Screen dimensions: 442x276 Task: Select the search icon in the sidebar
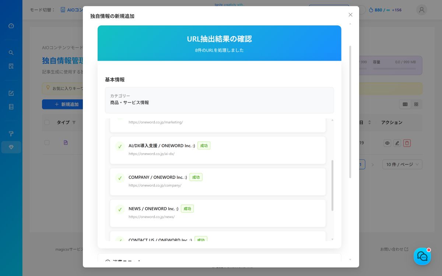click(x=11, y=53)
